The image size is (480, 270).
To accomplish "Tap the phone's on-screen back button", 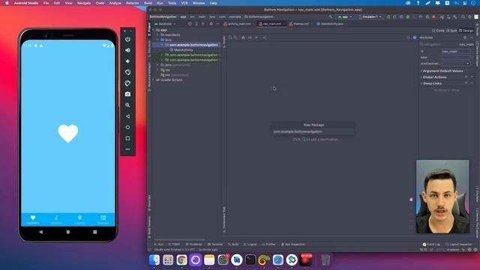I will pyautogui.click(x=41, y=232).
